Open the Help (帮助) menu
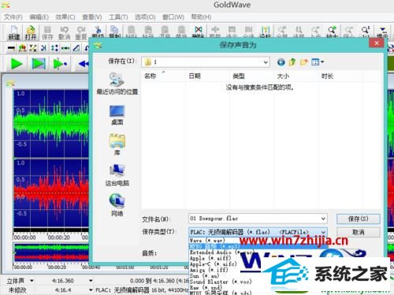The image size is (394, 295). click(x=201, y=17)
